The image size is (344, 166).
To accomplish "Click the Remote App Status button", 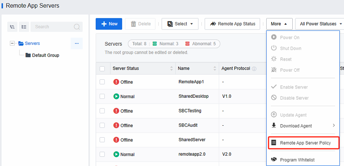I will tap(232, 24).
